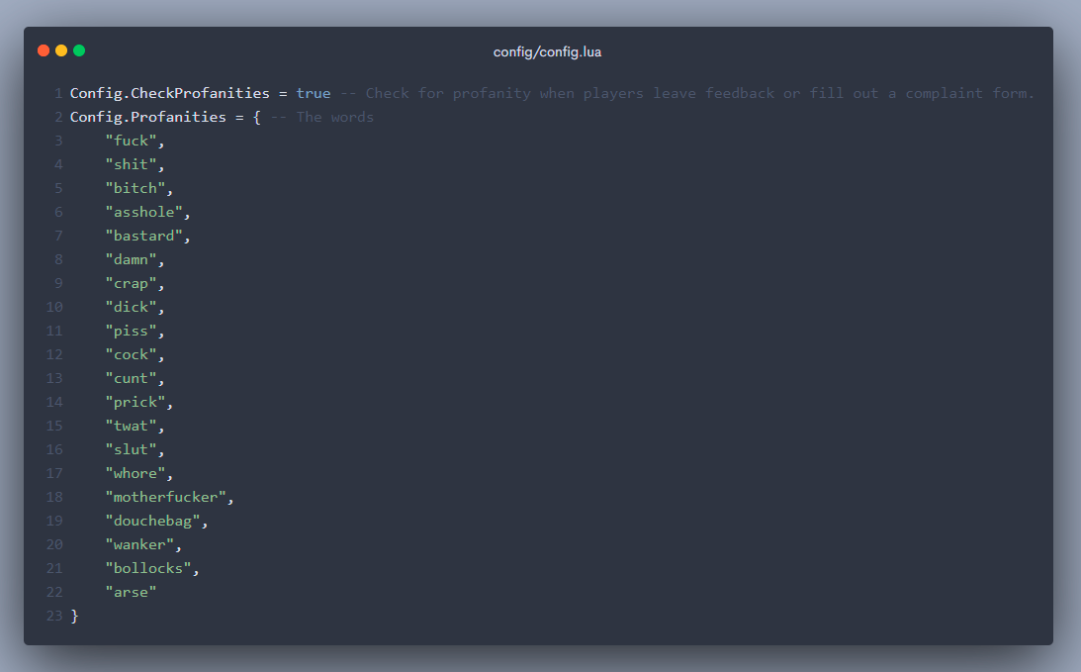Click the comment about checking for profanity
Viewport: 1081px width, 672px height.
pyautogui.click(x=687, y=93)
